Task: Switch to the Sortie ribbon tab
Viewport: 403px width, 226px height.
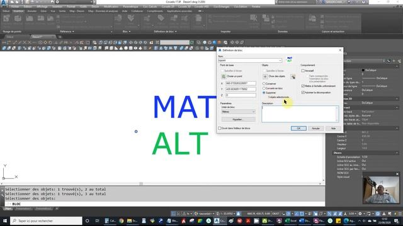Action: 62,11
